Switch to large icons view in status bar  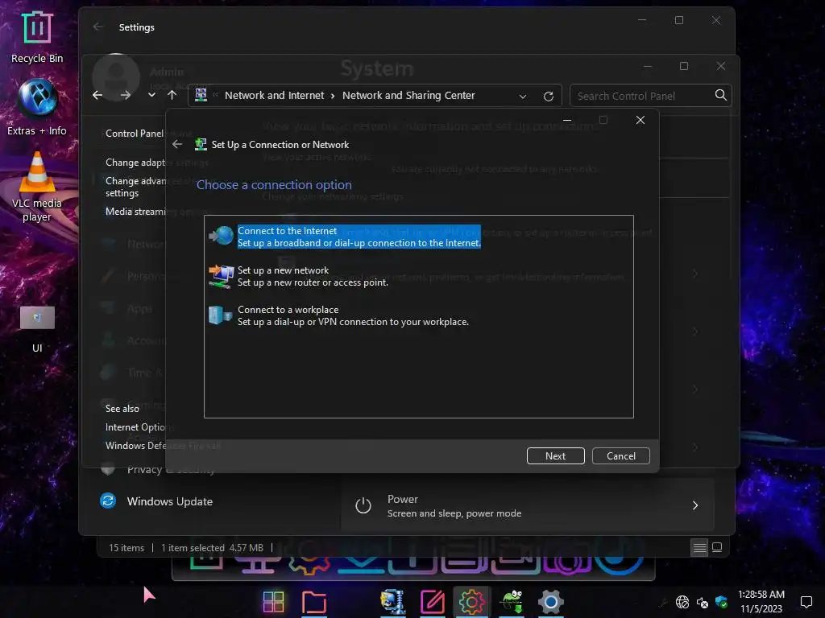(716, 547)
